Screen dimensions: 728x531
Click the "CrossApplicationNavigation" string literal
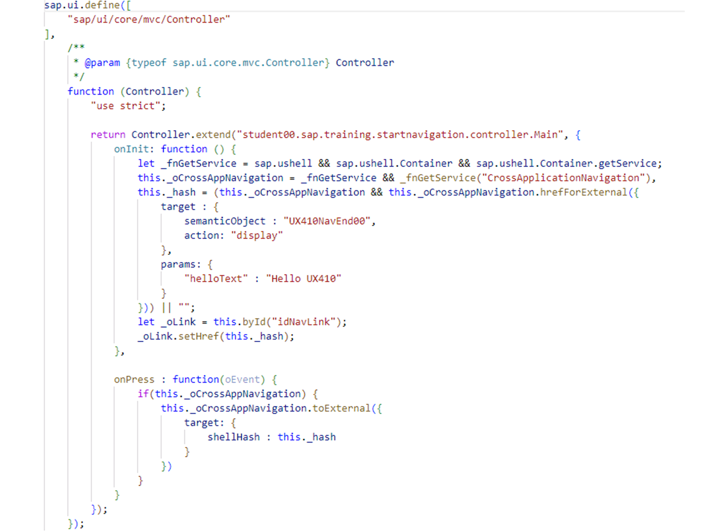pyautogui.click(x=563, y=178)
